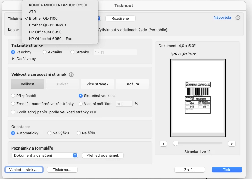252x179 pixels.
Task: Click the Stránka 1 ze 11 text
Action: click(197, 152)
